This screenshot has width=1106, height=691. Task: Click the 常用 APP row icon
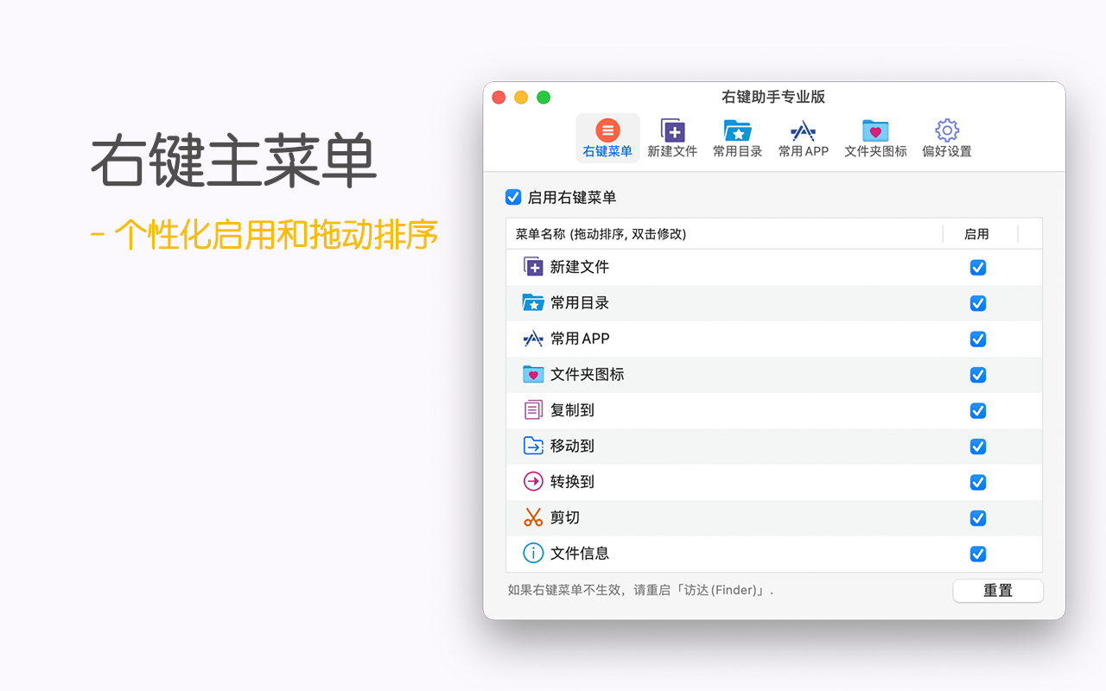point(533,339)
